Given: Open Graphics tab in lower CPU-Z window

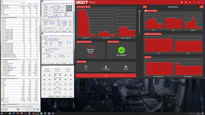Looking at the screenshot, I should point(63,36).
